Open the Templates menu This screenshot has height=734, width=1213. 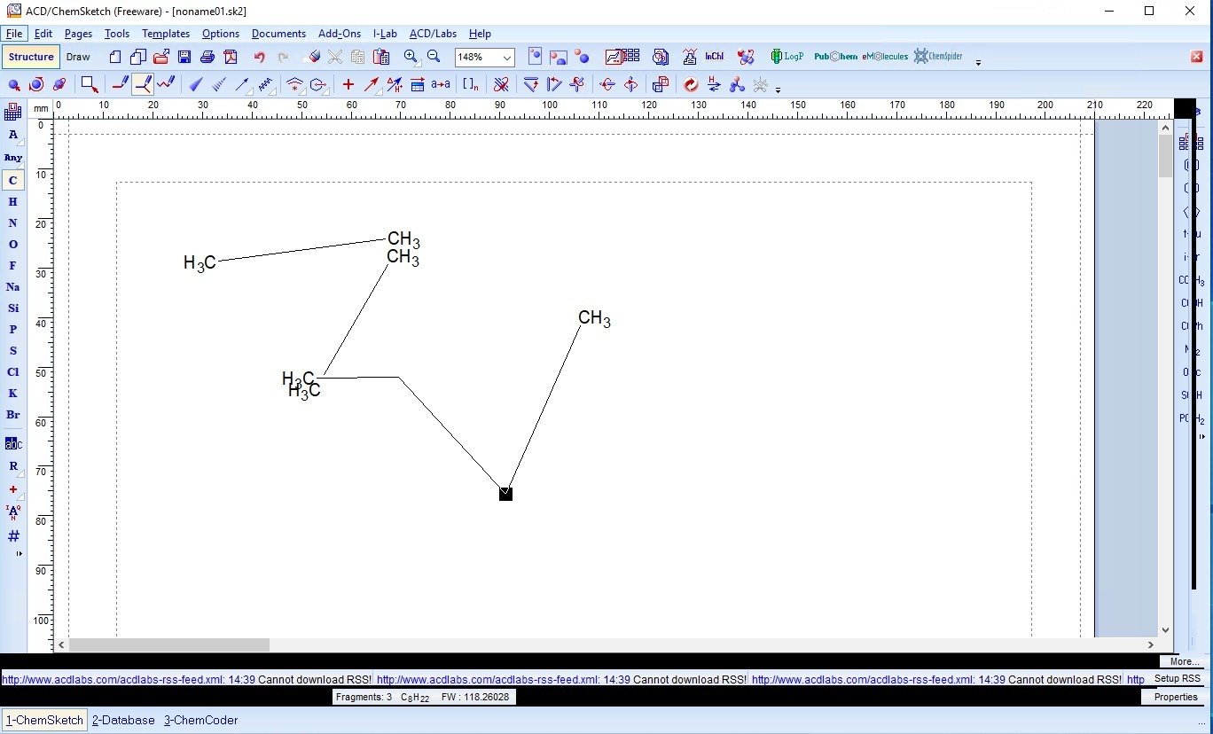(x=166, y=34)
